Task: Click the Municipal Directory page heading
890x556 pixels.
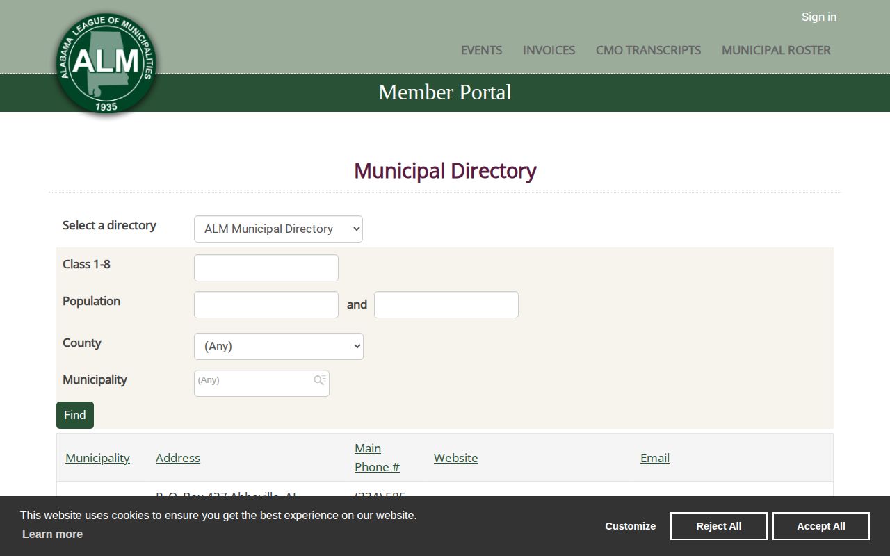Action: (445, 171)
